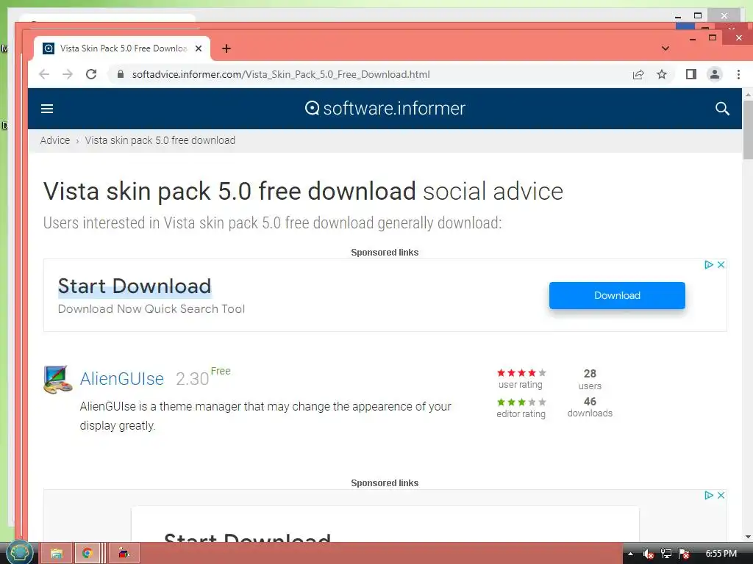Click the page vertical scrollbar thumb
753x564 pixels.
coord(748,130)
